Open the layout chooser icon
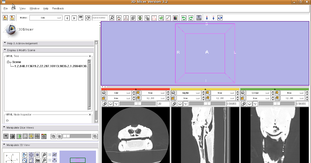 point(199,18)
